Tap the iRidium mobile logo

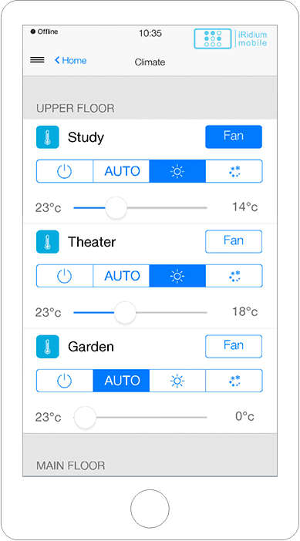231,39
